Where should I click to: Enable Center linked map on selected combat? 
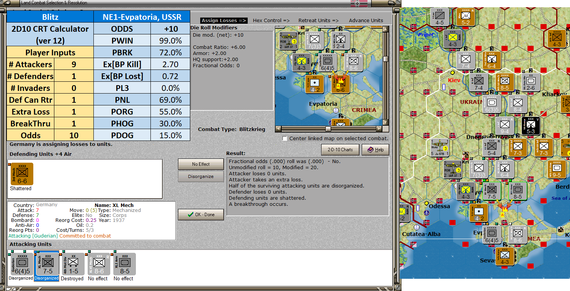(284, 139)
